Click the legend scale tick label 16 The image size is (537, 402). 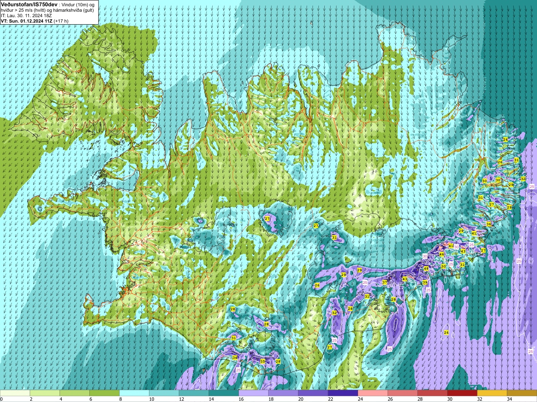click(241, 399)
